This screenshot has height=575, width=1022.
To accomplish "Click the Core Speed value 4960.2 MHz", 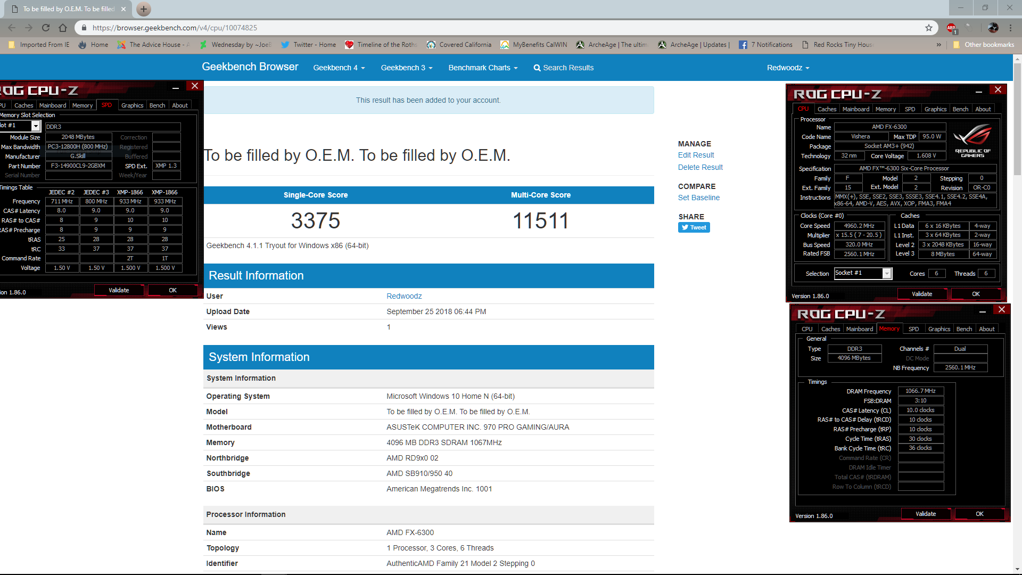I will [x=859, y=226].
